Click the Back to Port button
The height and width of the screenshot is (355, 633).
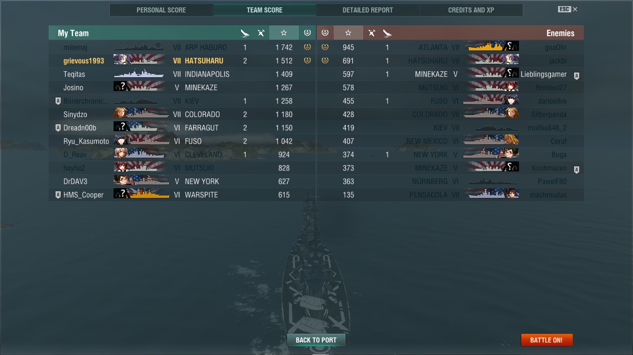coord(316,340)
